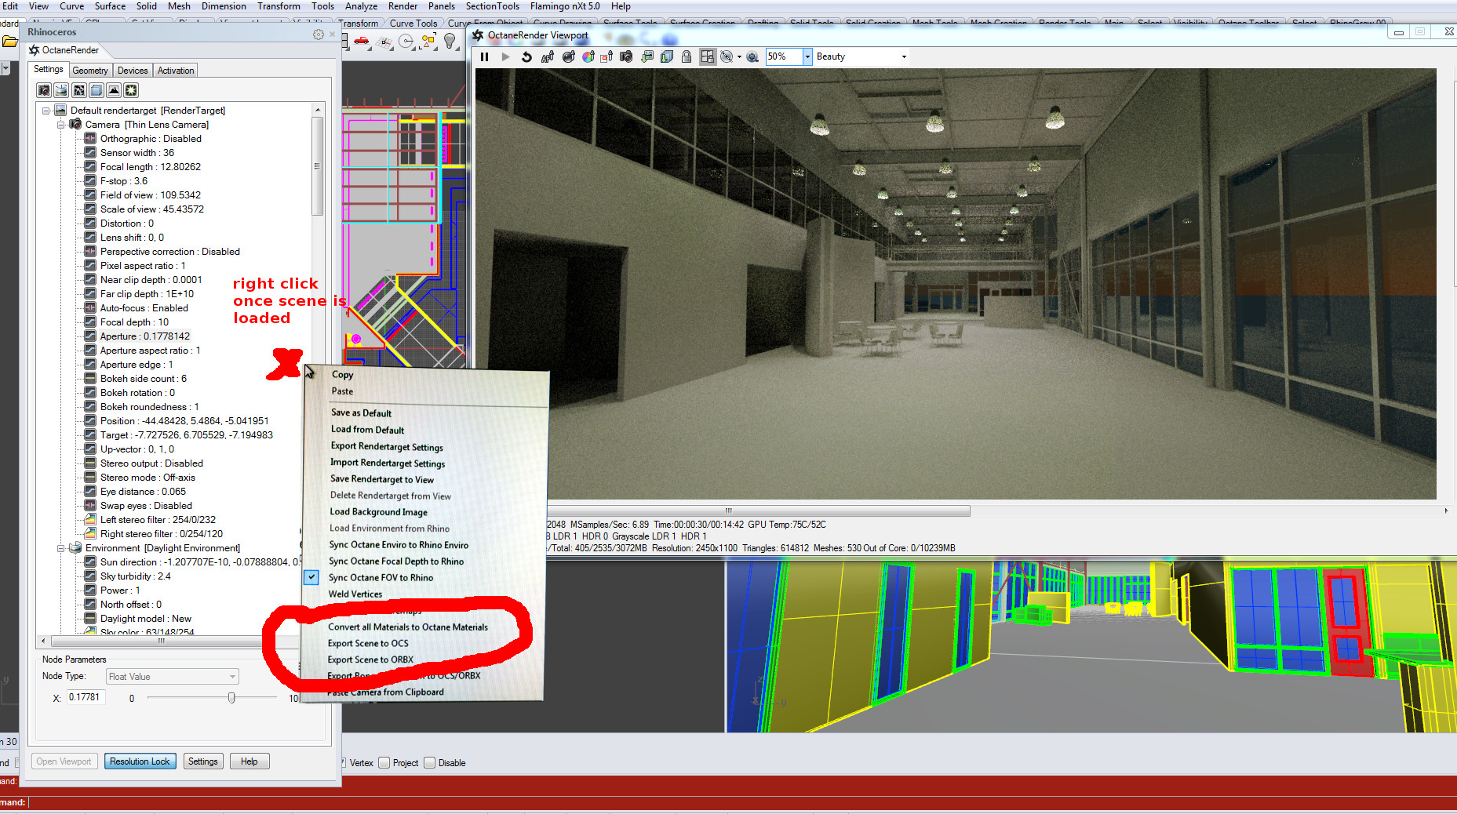
Task: Open the 50% zoom level dropdown
Action: point(807,56)
